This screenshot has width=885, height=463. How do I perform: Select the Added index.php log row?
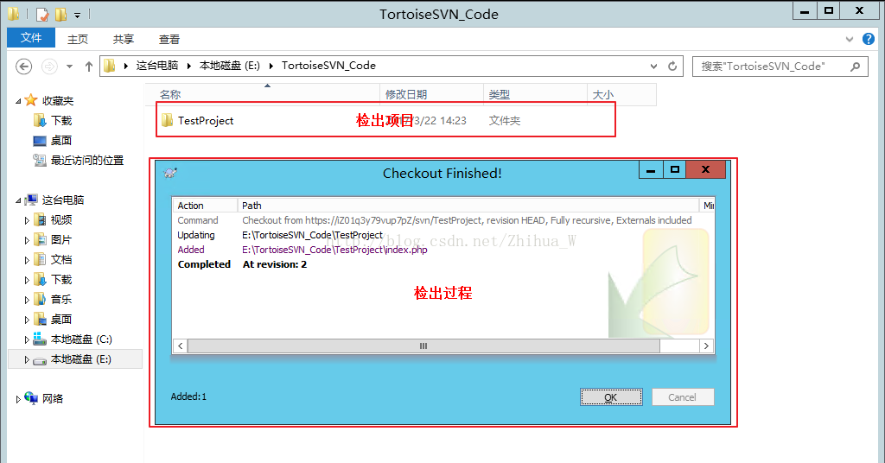443,250
